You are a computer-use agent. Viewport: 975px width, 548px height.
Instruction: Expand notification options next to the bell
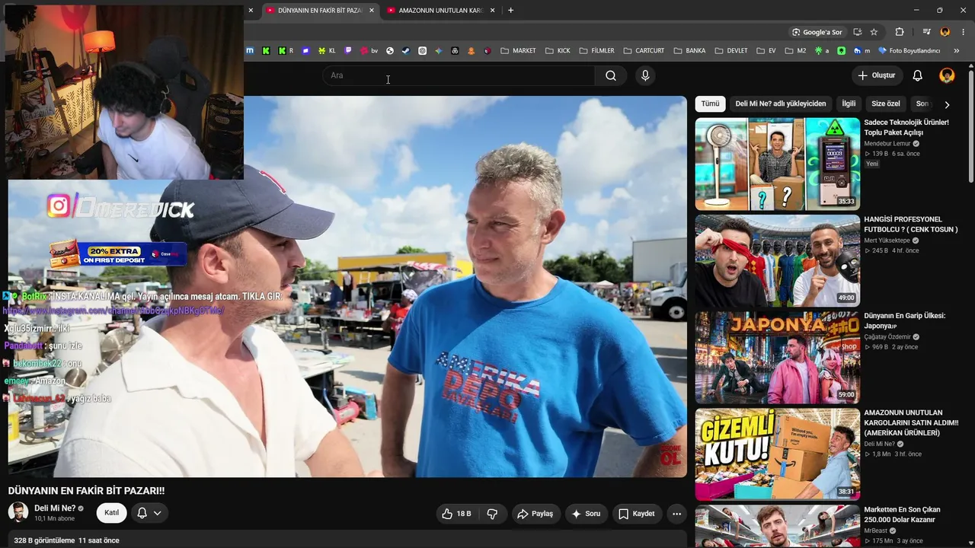click(158, 513)
